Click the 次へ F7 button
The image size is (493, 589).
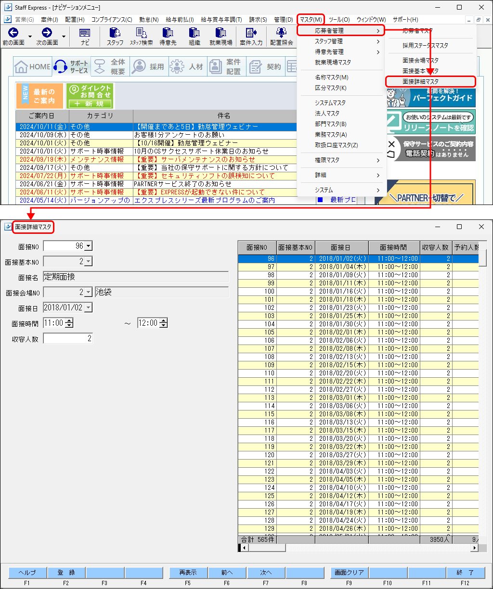[x=266, y=573]
